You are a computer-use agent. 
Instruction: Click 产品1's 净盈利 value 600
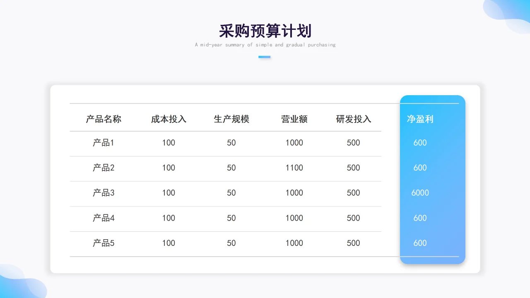coord(420,143)
